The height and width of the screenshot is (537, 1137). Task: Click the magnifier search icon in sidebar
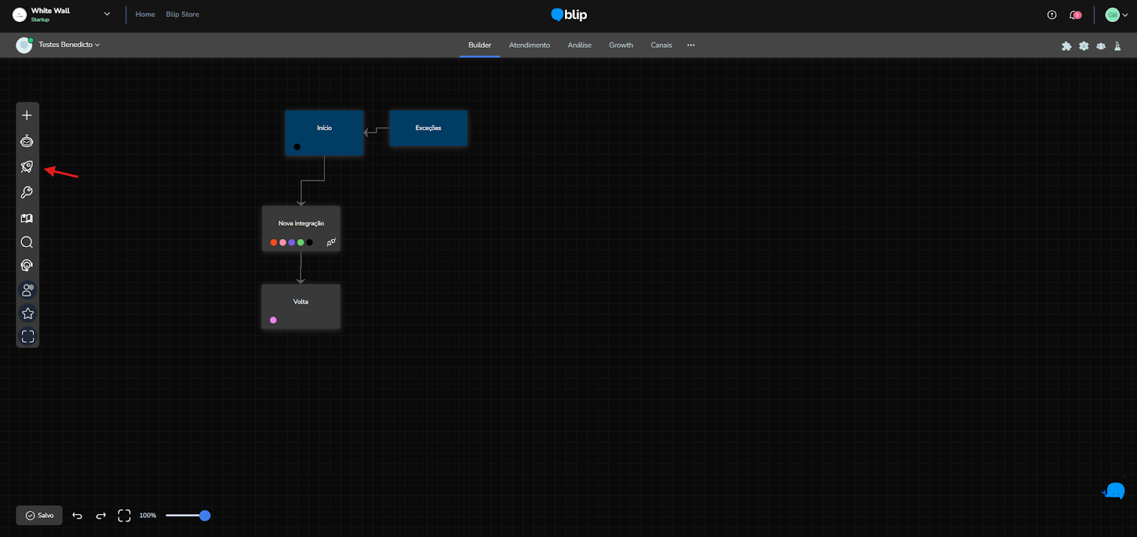[x=27, y=243]
